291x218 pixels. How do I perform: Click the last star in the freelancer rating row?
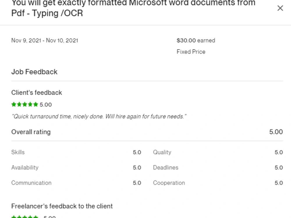point(36,217)
